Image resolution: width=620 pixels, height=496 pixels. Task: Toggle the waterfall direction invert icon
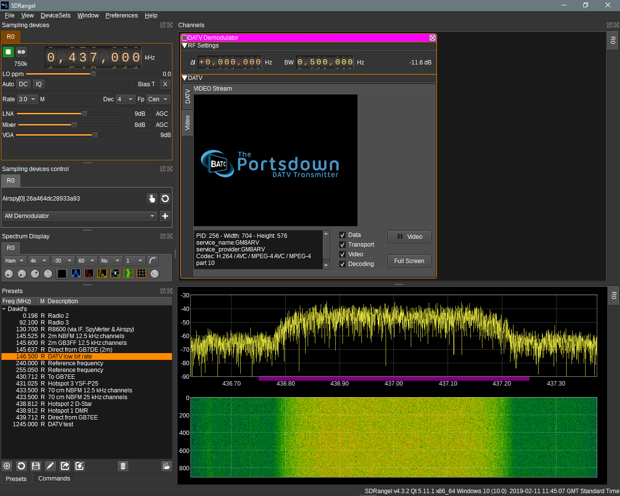[115, 274]
